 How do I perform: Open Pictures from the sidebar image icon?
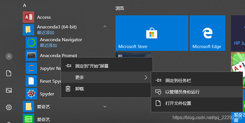[x=9, y=90]
